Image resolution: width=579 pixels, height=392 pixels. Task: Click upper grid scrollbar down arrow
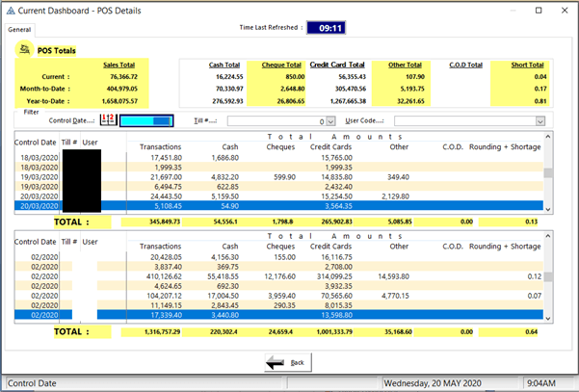coord(548,209)
